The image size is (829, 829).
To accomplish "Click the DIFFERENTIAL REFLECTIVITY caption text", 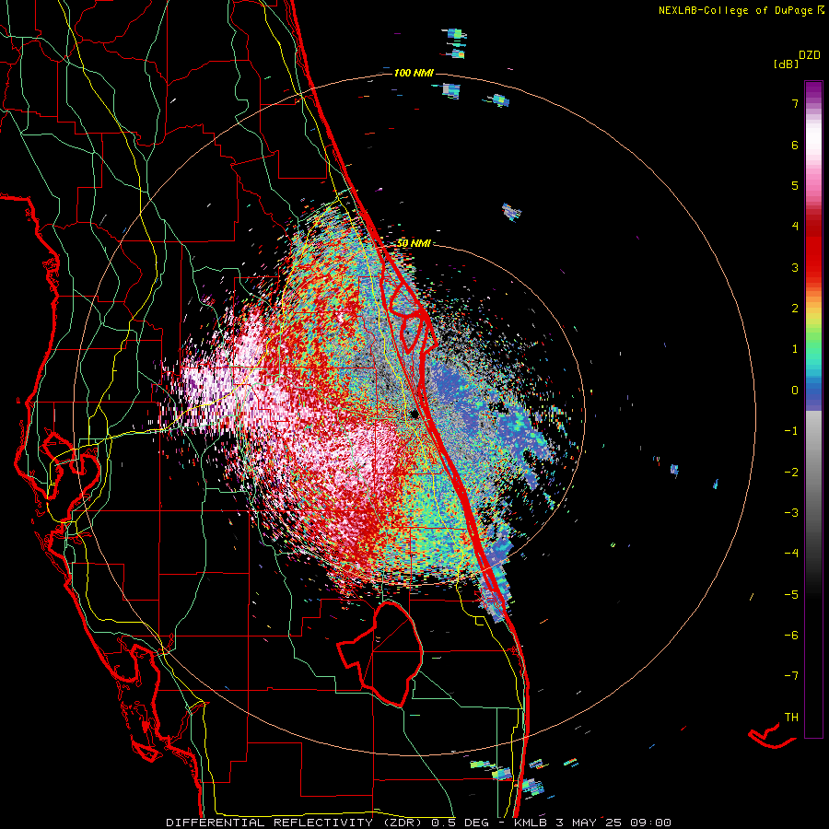I will pyautogui.click(x=269, y=823).
